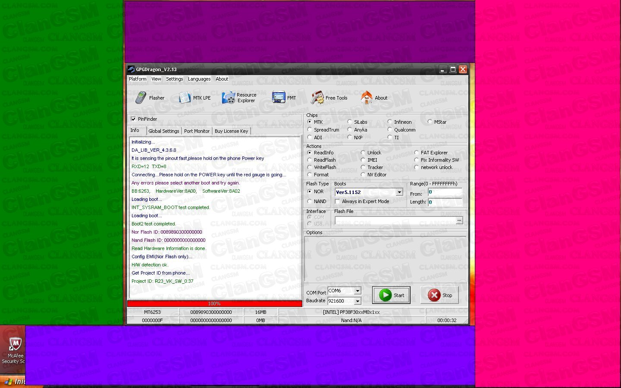Click the red Stop icon
The height and width of the screenshot is (388, 621).
pyautogui.click(x=434, y=295)
